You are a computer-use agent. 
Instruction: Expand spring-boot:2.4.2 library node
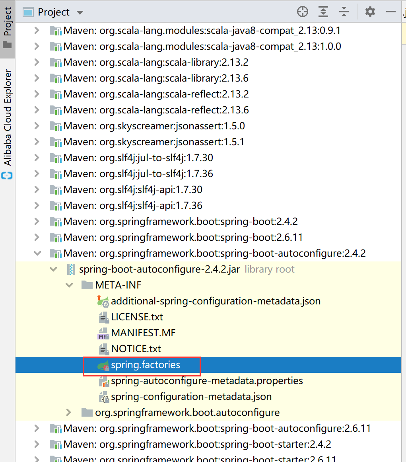(37, 221)
